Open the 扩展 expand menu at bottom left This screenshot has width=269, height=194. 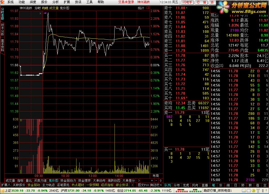[x=6, y=185]
